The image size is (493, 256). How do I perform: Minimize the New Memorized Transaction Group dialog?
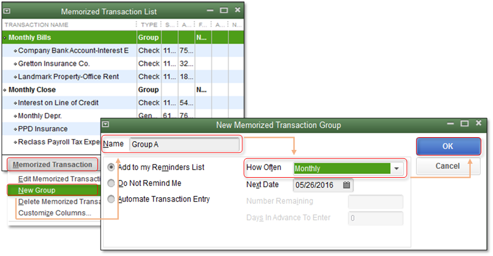(450, 124)
